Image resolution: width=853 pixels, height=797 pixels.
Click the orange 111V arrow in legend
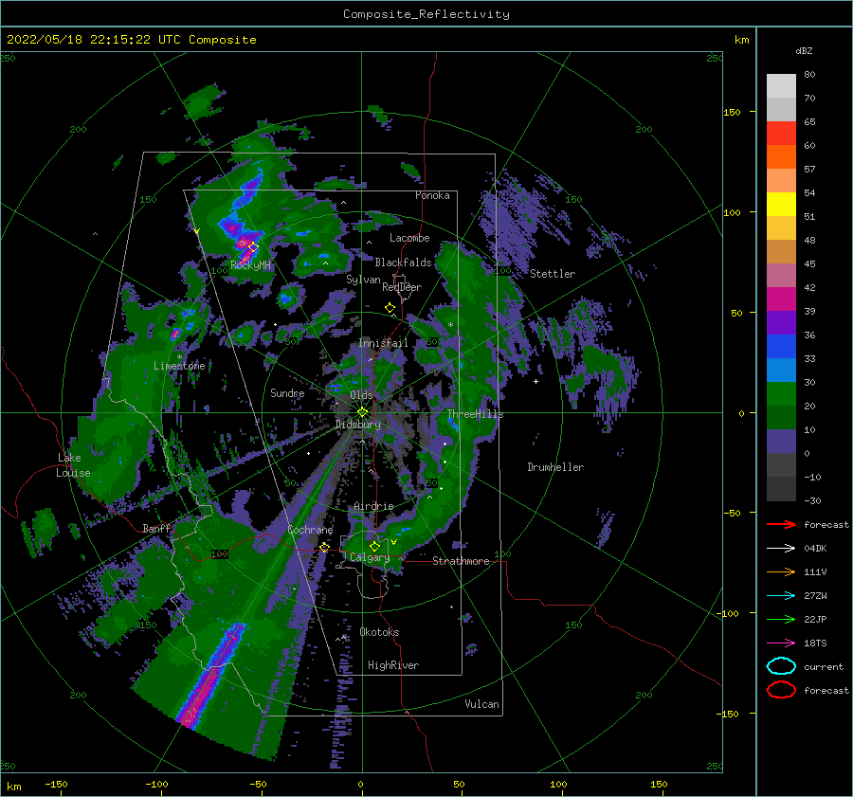coord(781,571)
